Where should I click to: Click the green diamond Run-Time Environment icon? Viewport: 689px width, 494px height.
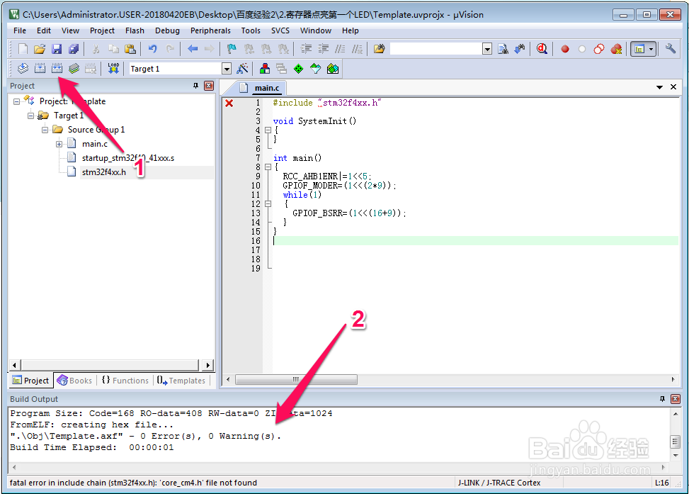click(x=298, y=68)
